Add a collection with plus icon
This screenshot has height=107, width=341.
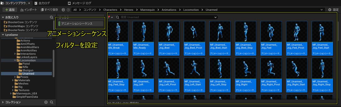pos(46,102)
